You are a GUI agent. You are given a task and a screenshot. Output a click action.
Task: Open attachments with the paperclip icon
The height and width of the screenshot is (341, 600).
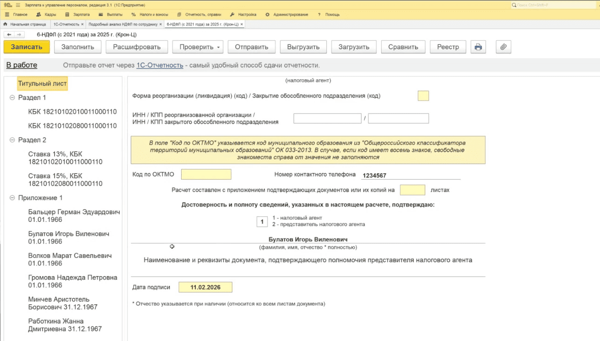(x=503, y=47)
